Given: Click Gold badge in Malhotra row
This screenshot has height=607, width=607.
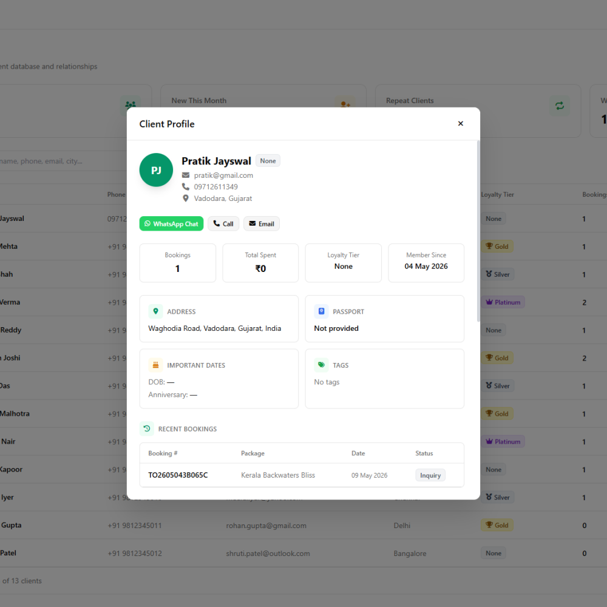Looking at the screenshot, I should pyautogui.click(x=497, y=414).
